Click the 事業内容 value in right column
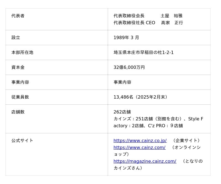The width and height of the screenshot is (221, 184). pos(122,82)
